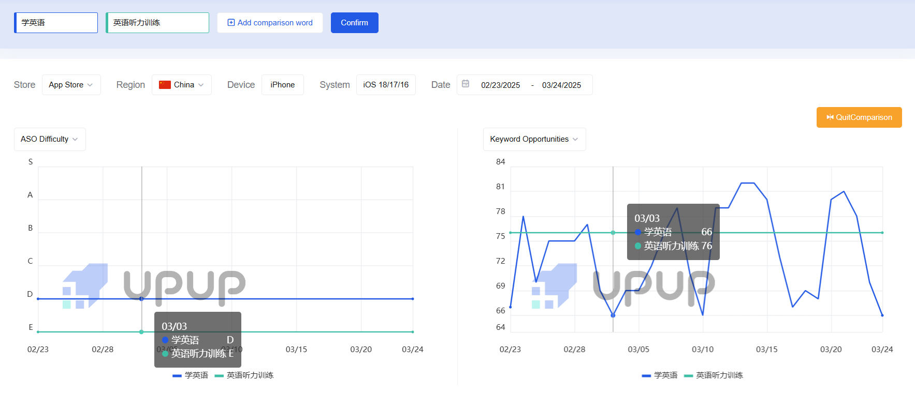The width and height of the screenshot is (915, 394).
Task: Toggle 英语听力训练 legend in ASO Difficulty chart
Action: coord(244,375)
